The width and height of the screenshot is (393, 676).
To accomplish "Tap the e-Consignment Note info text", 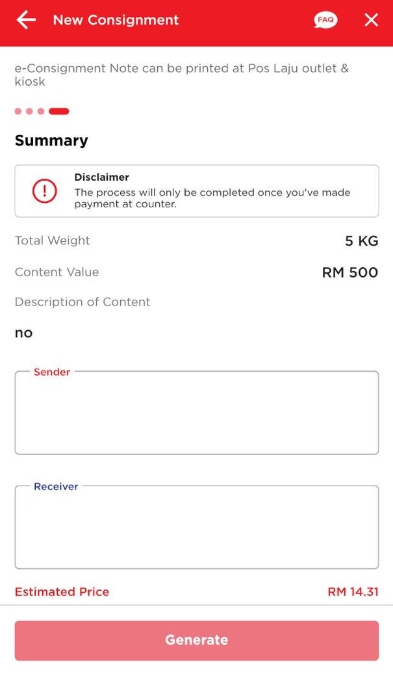I will [x=182, y=75].
